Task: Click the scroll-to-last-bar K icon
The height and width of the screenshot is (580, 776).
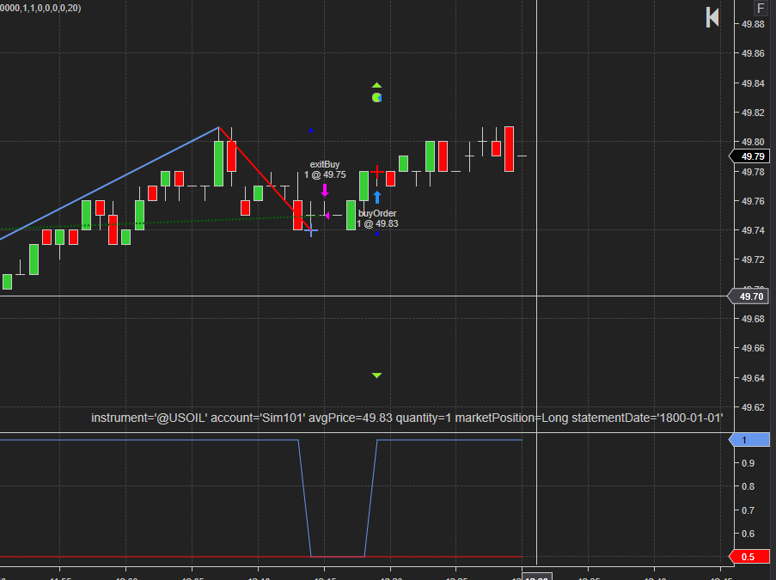Action: tap(712, 17)
